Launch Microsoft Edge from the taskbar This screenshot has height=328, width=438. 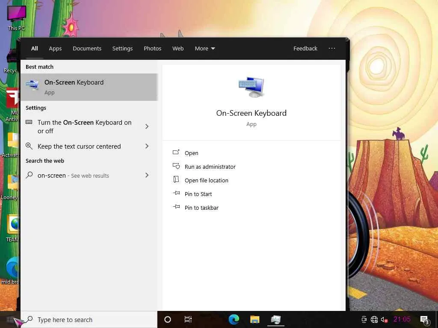[x=234, y=319]
